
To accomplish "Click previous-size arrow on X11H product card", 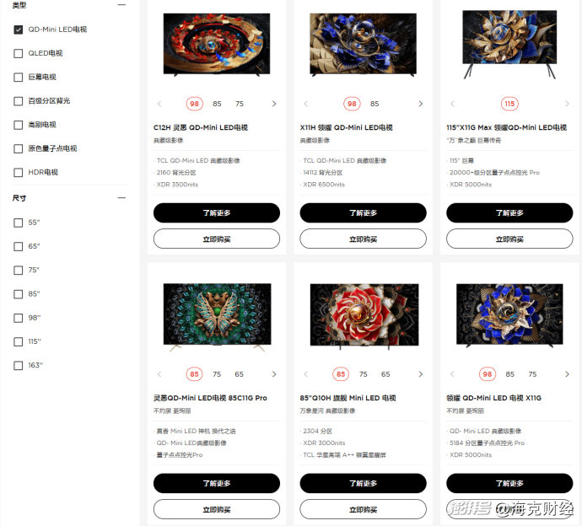I will [x=306, y=104].
